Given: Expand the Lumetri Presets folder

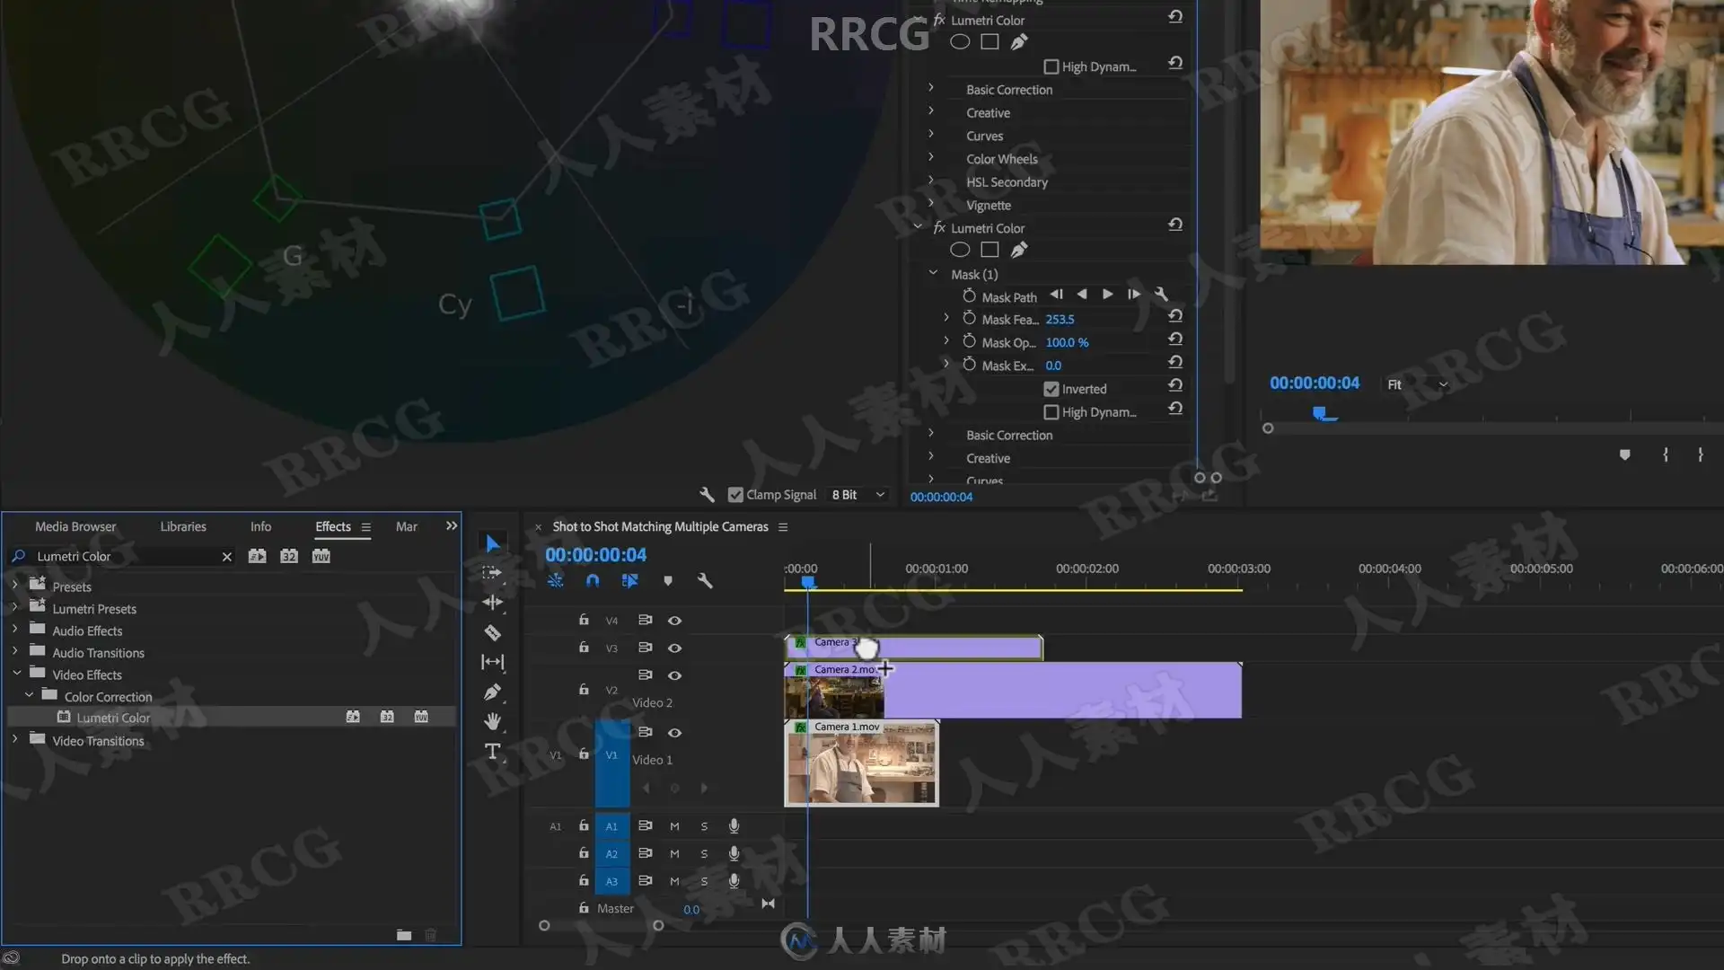Looking at the screenshot, I should (15, 608).
